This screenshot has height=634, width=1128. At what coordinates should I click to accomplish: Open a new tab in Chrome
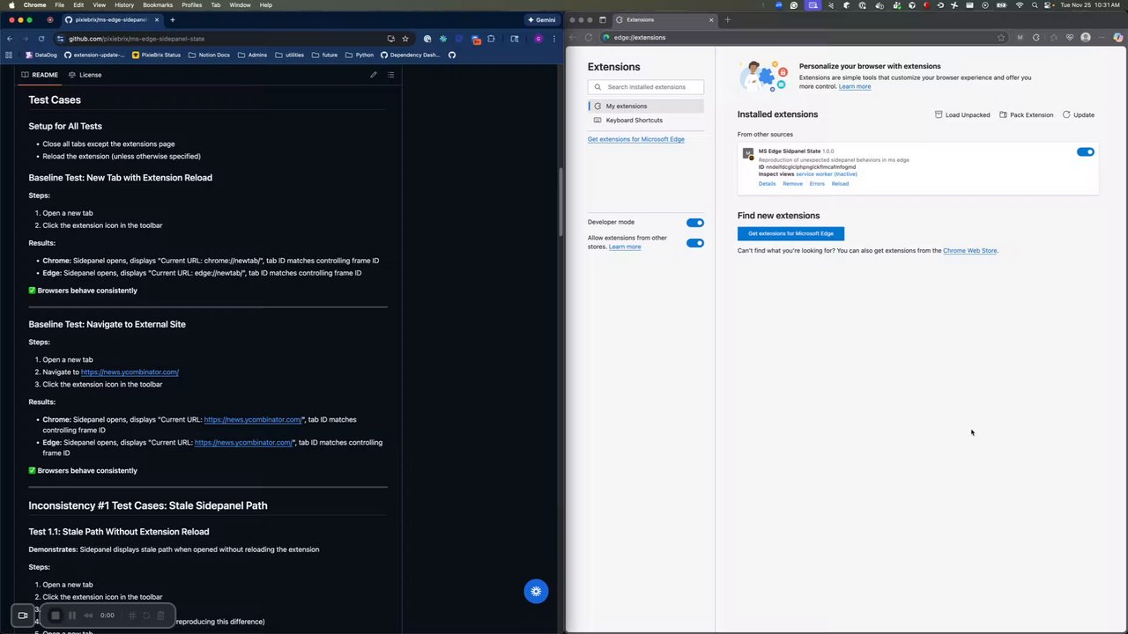coord(172,19)
